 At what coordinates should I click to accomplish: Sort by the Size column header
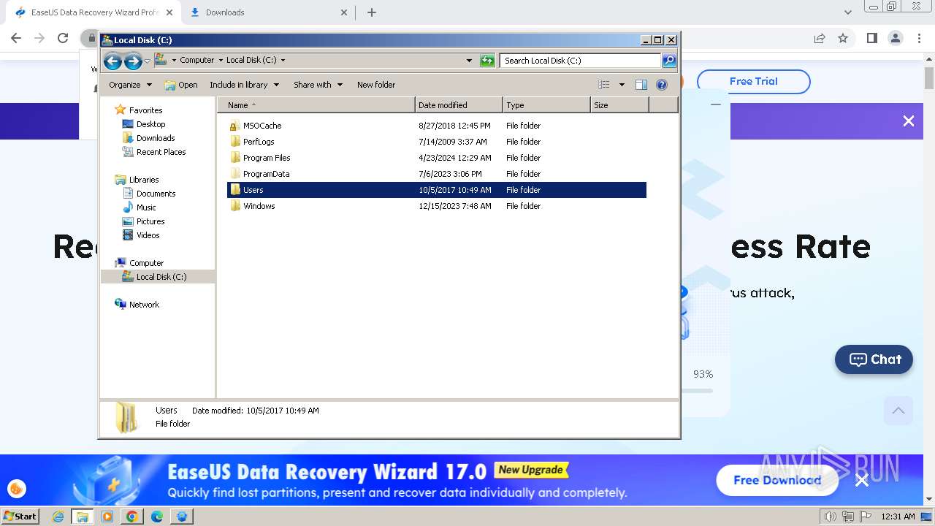(619, 105)
